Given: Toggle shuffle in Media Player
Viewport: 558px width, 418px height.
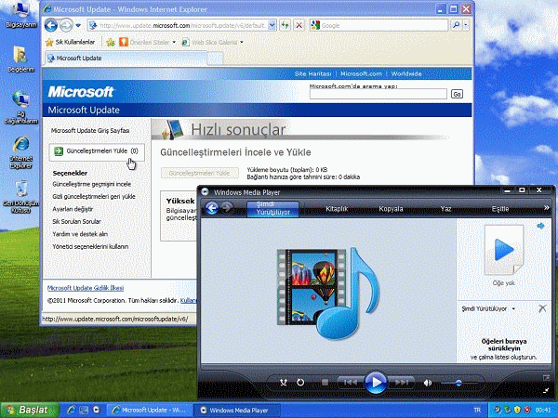Looking at the screenshot, I should 284,383.
